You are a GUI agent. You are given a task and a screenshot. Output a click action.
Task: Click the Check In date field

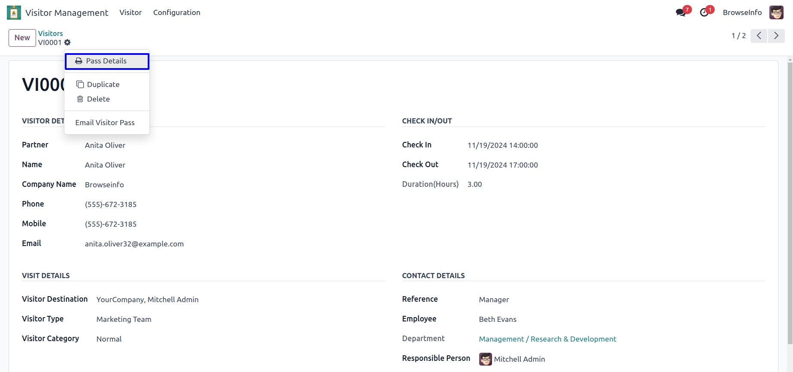pos(502,145)
